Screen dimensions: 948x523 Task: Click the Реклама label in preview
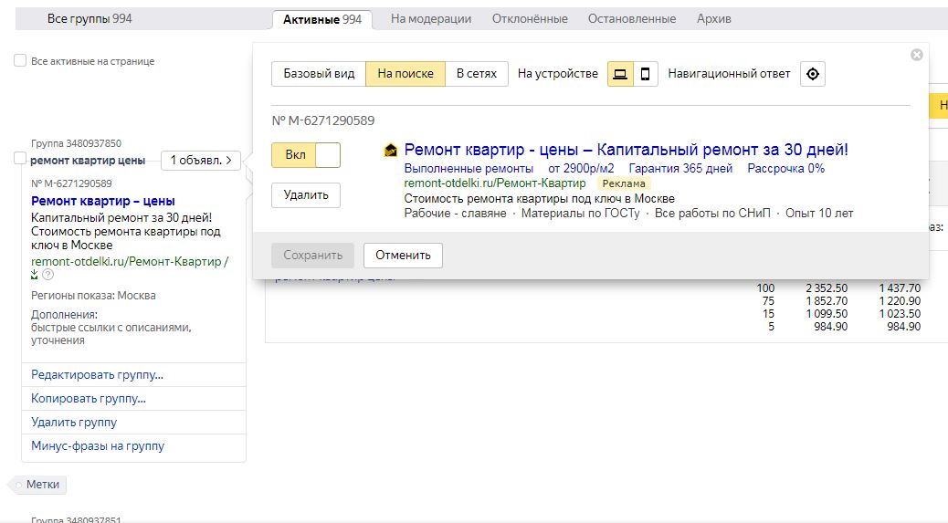pos(624,183)
